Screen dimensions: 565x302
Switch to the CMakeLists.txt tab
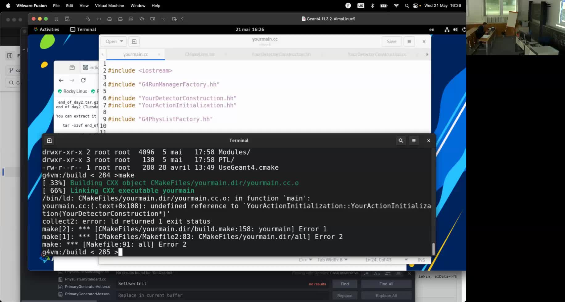[200, 54]
